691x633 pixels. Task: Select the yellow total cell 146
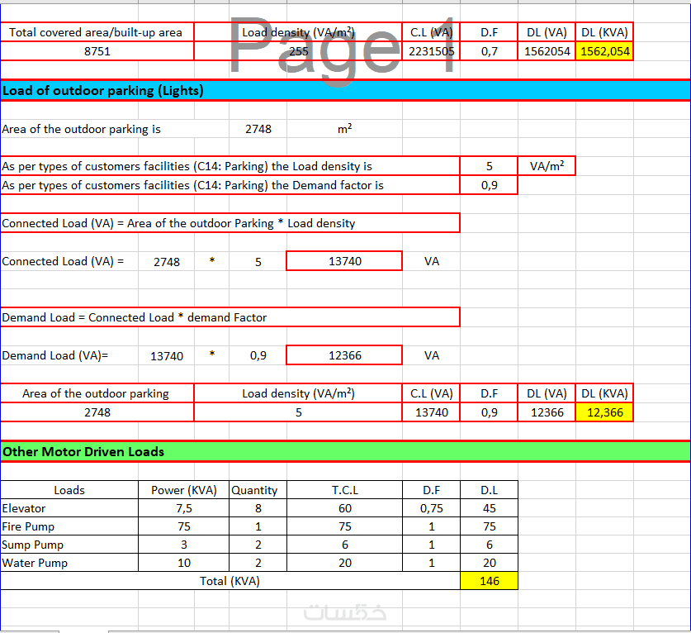(490, 580)
